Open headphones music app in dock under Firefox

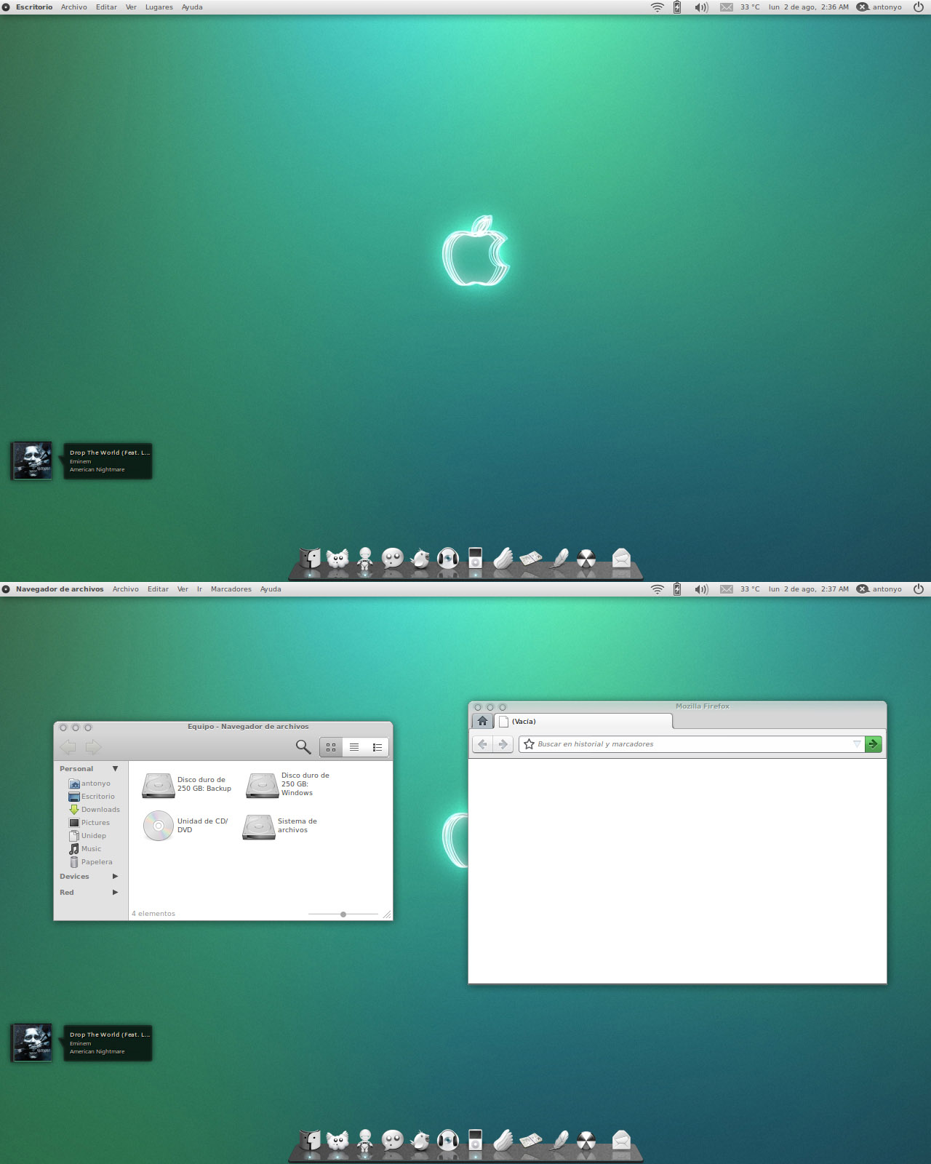448,1141
